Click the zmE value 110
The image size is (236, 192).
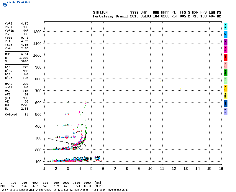point(25,91)
